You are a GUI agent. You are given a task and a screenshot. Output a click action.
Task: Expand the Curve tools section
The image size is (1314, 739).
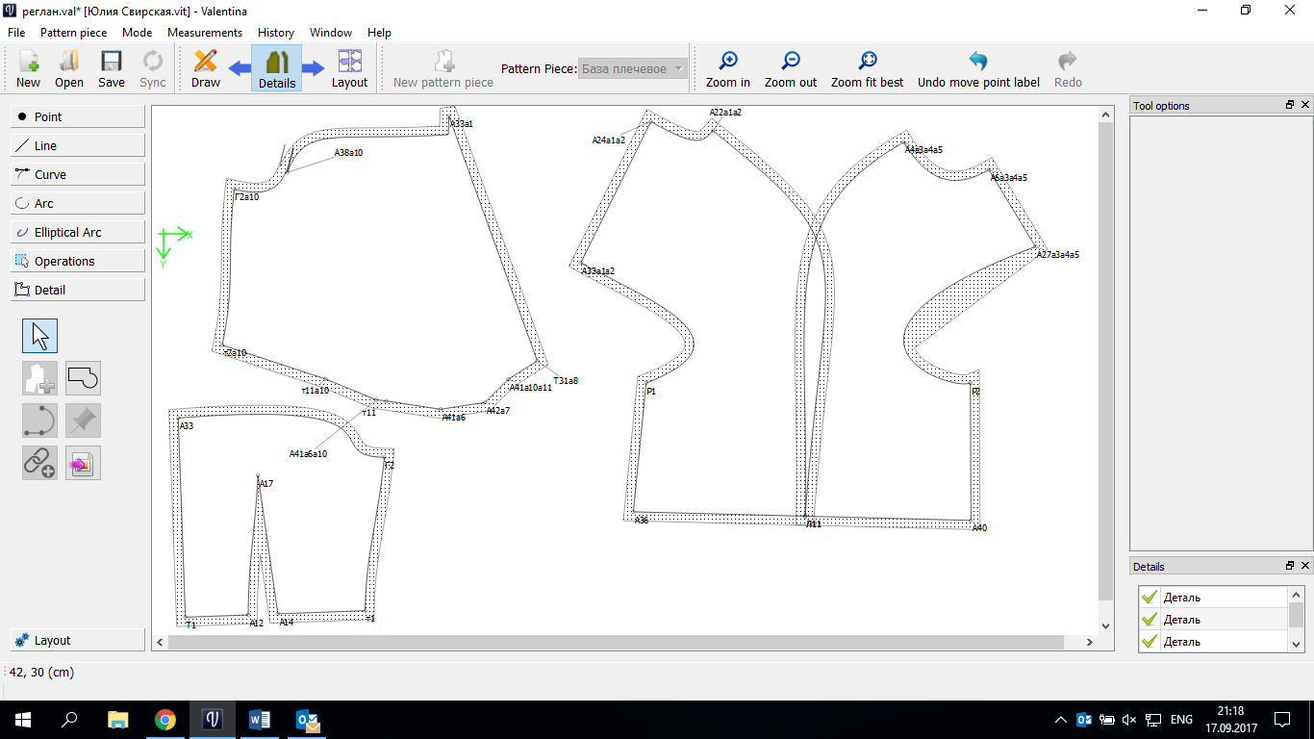78,174
